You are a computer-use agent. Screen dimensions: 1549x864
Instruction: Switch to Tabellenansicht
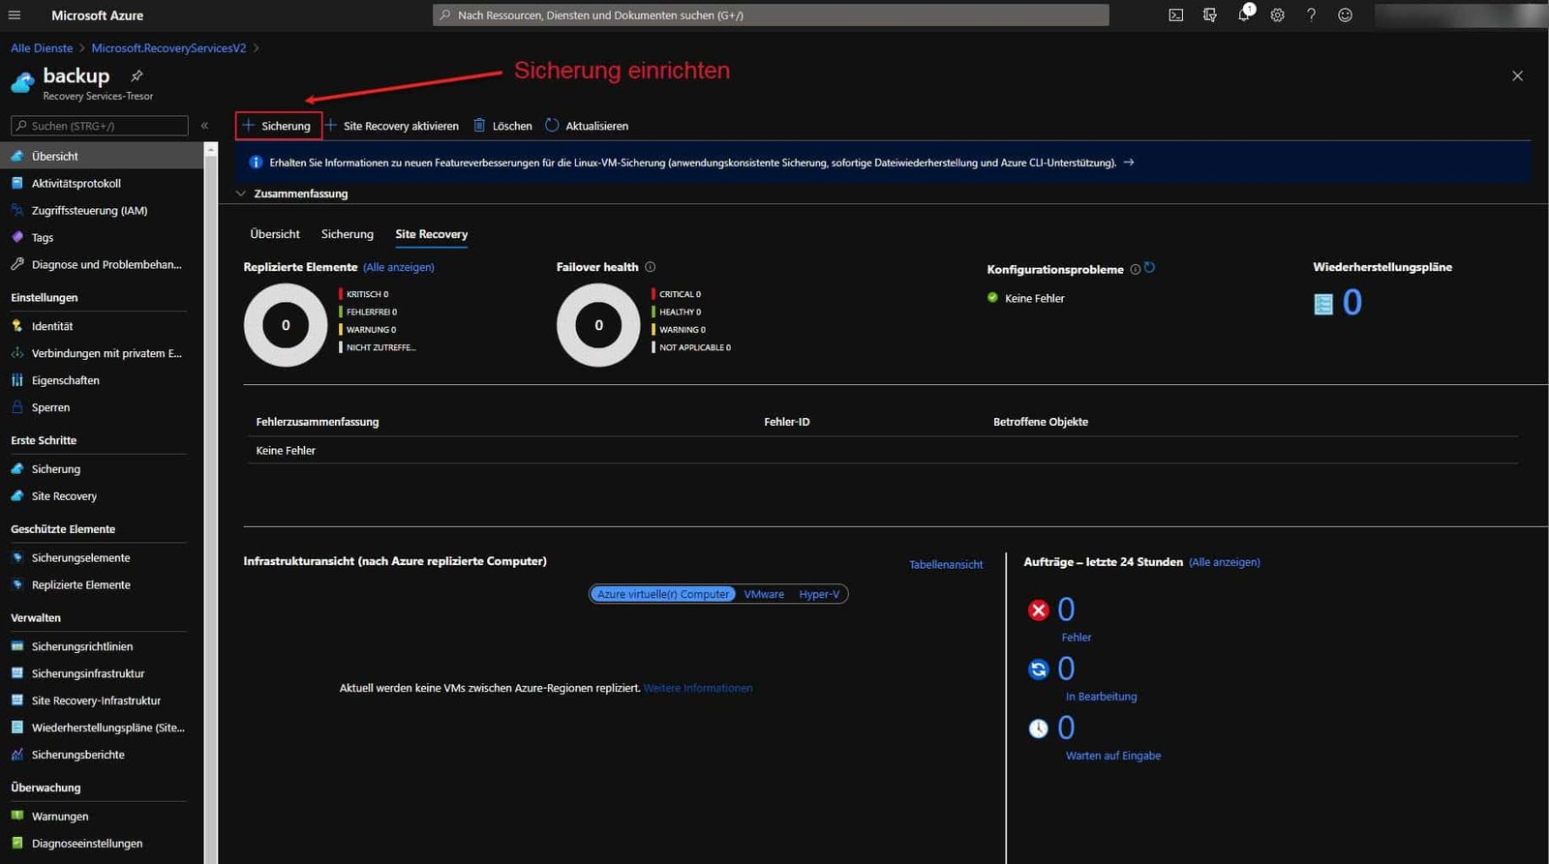point(946,564)
